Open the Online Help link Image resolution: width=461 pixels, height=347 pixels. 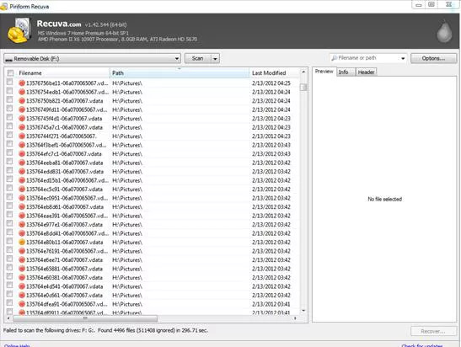click(x=17, y=345)
